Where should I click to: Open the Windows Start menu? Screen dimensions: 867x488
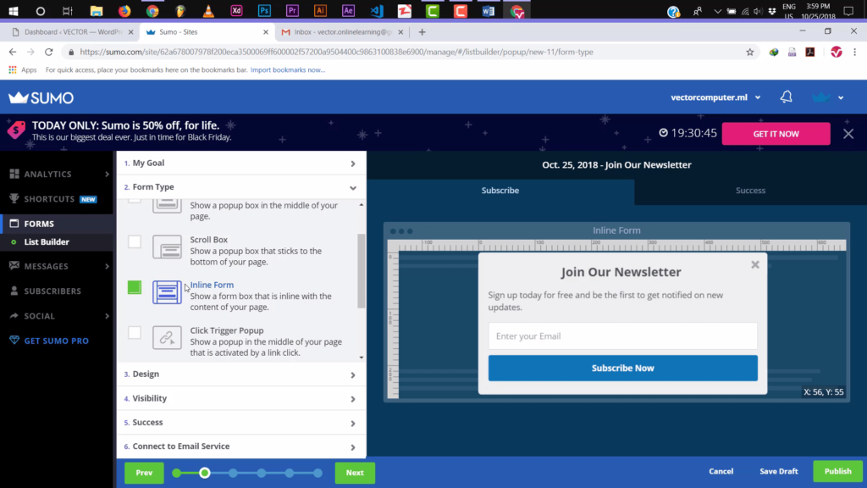[x=13, y=10]
